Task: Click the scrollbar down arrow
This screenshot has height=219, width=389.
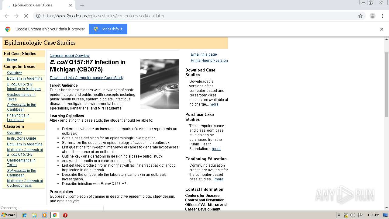Action: point(387,208)
